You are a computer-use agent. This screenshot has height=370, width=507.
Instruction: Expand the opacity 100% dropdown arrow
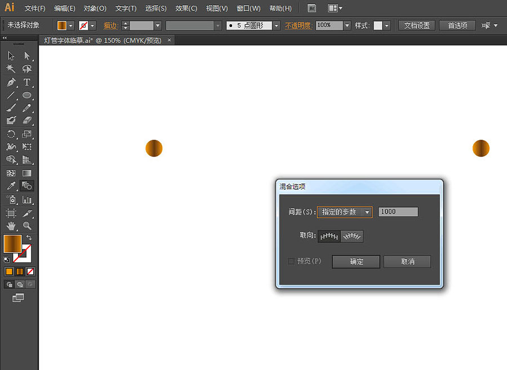pyautogui.click(x=347, y=25)
